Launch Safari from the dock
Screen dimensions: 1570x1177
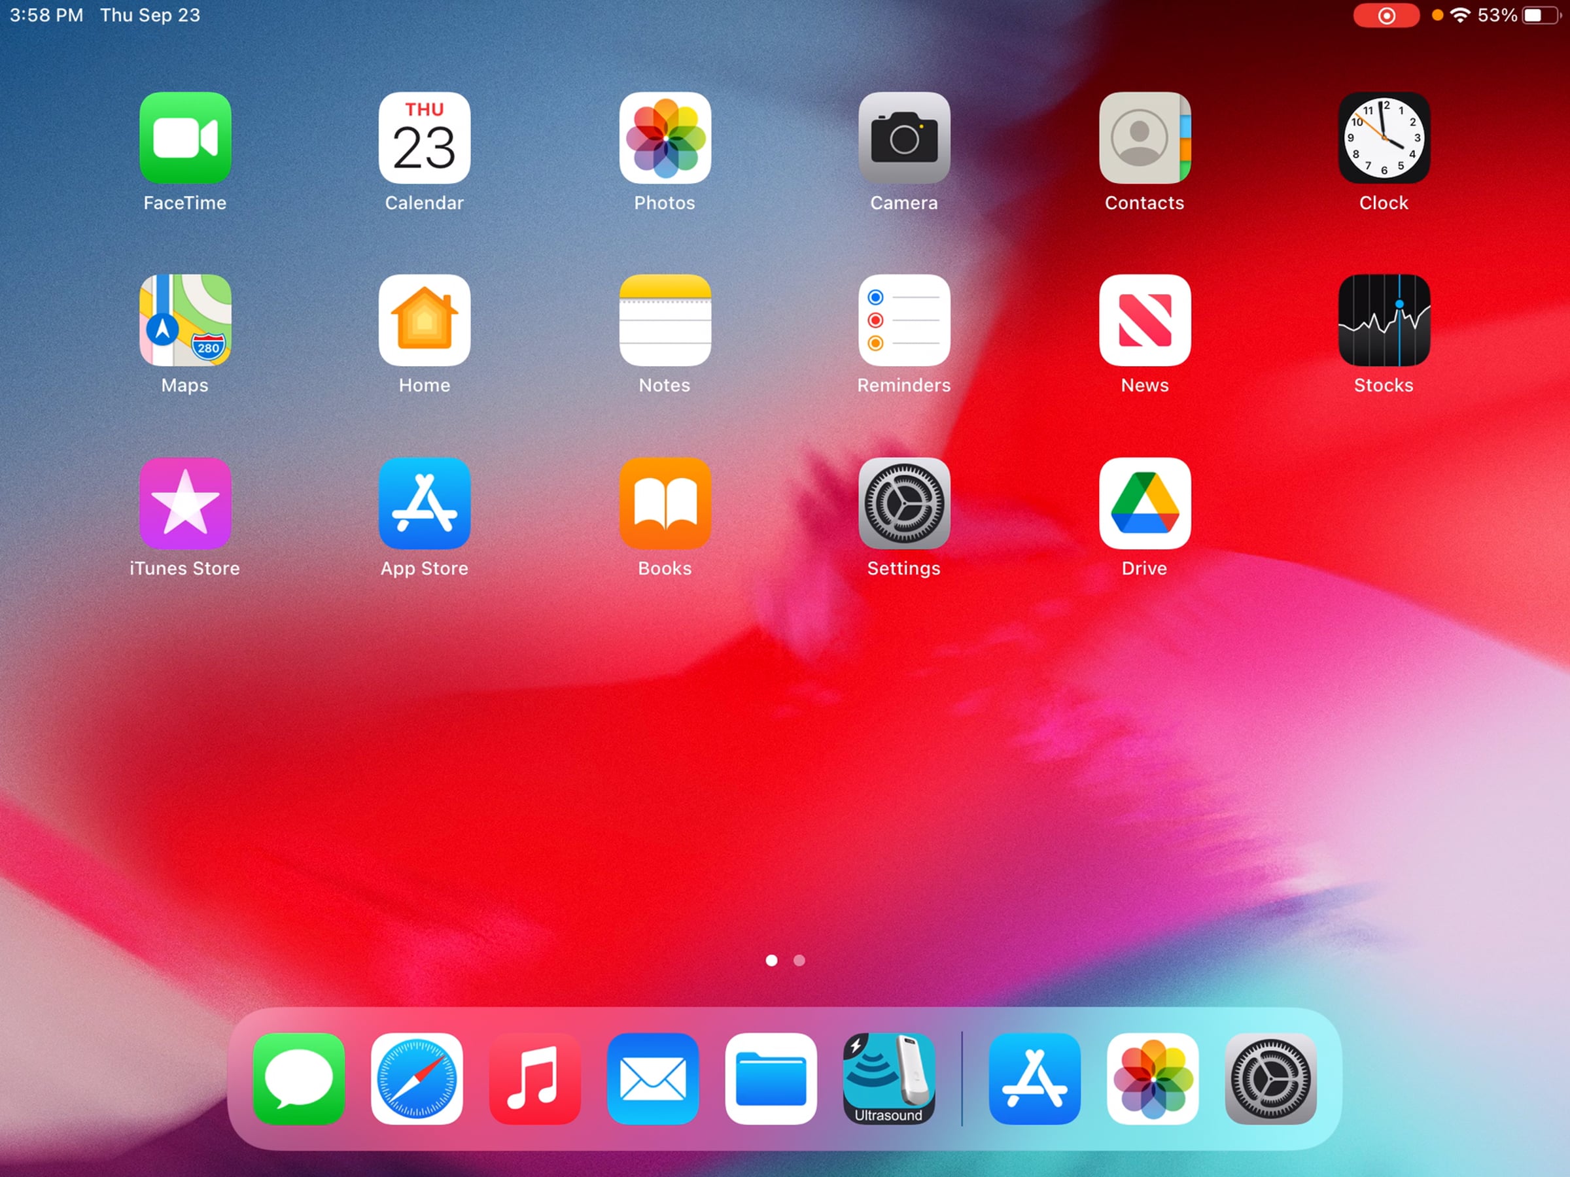[417, 1078]
